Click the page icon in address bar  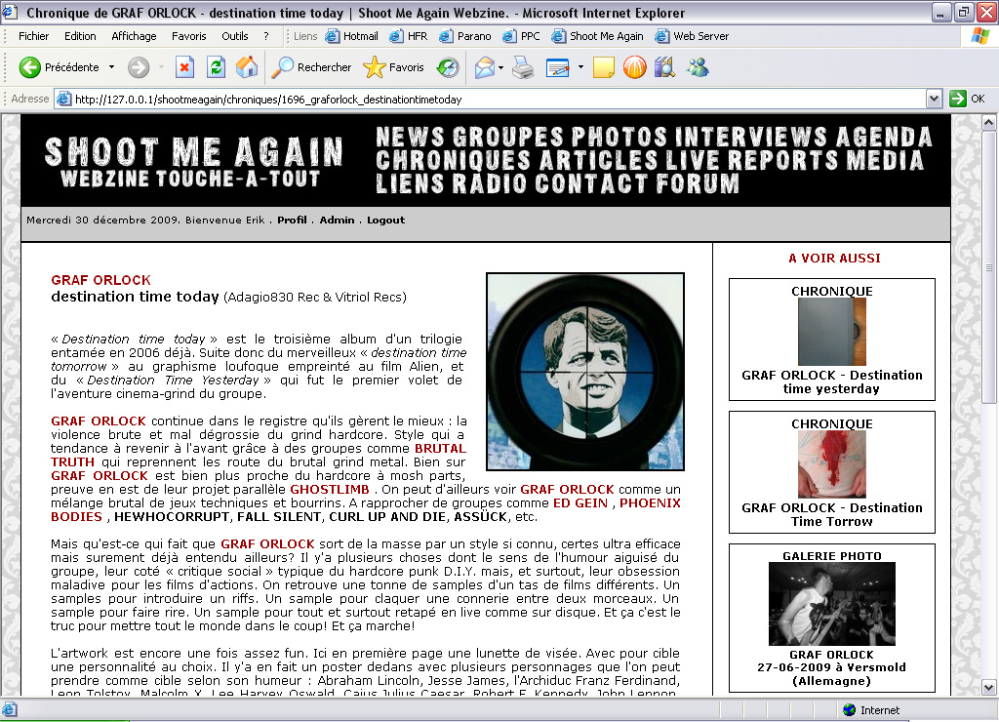(x=63, y=99)
